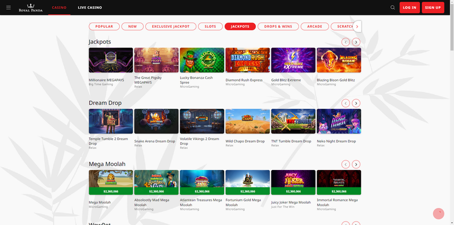Screen dimensions: 454x225
Task: Show previous games in Dream Drop row
Action: tap(346, 103)
